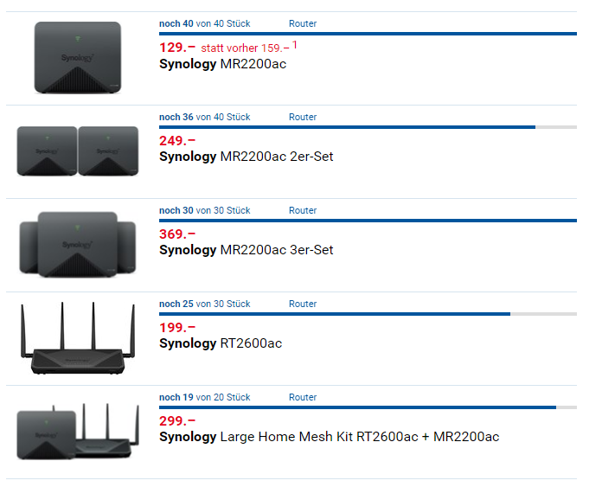Open the Synology MR2200ac product title
This screenshot has height=487, width=602.
pos(222,64)
